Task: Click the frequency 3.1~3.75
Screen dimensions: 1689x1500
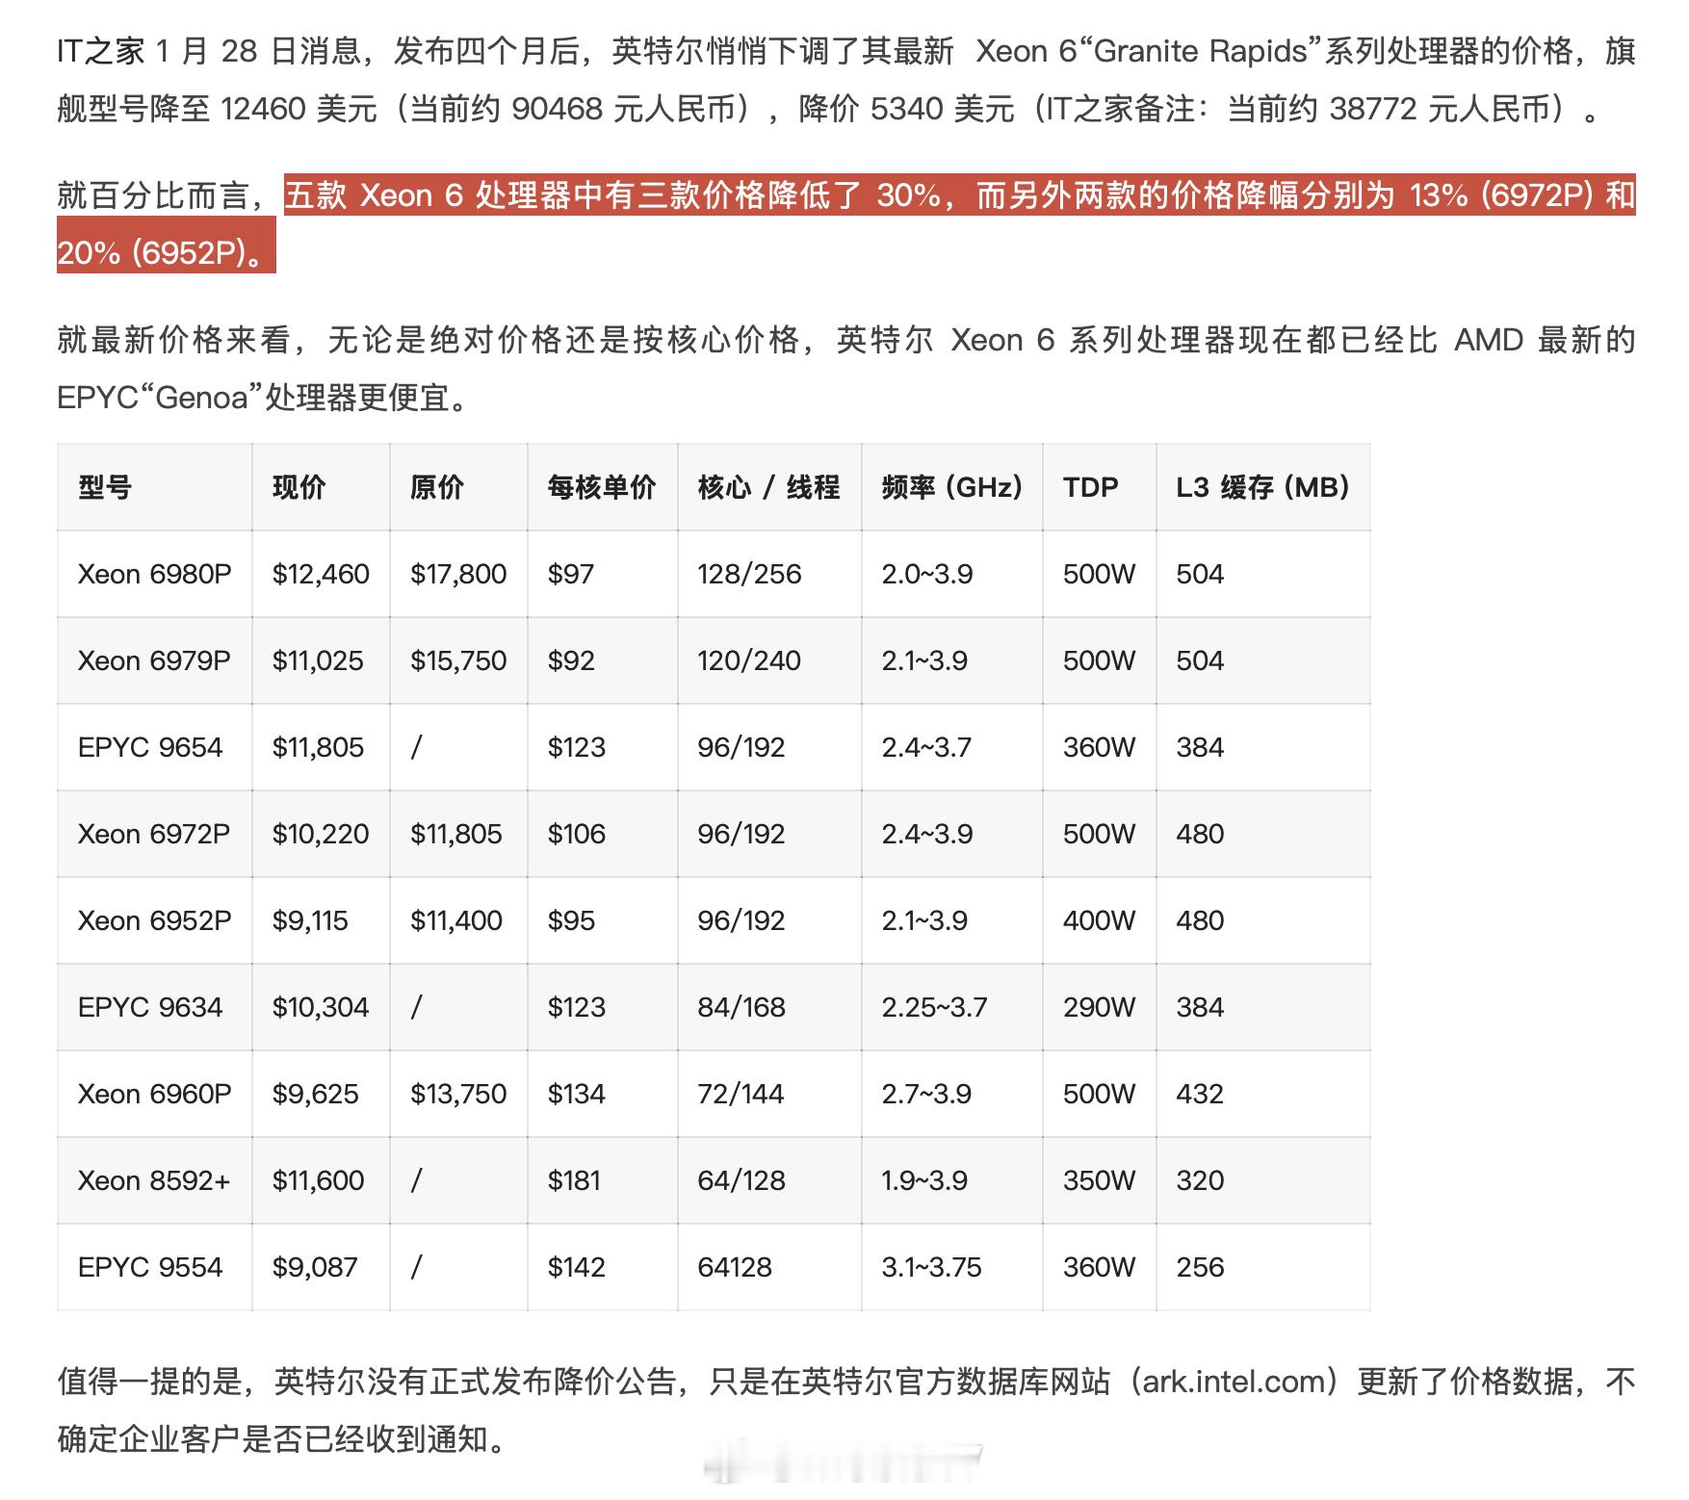Action: [x=931, y=1267]
